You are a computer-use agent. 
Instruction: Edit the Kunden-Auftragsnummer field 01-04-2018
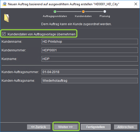point(90,72)
